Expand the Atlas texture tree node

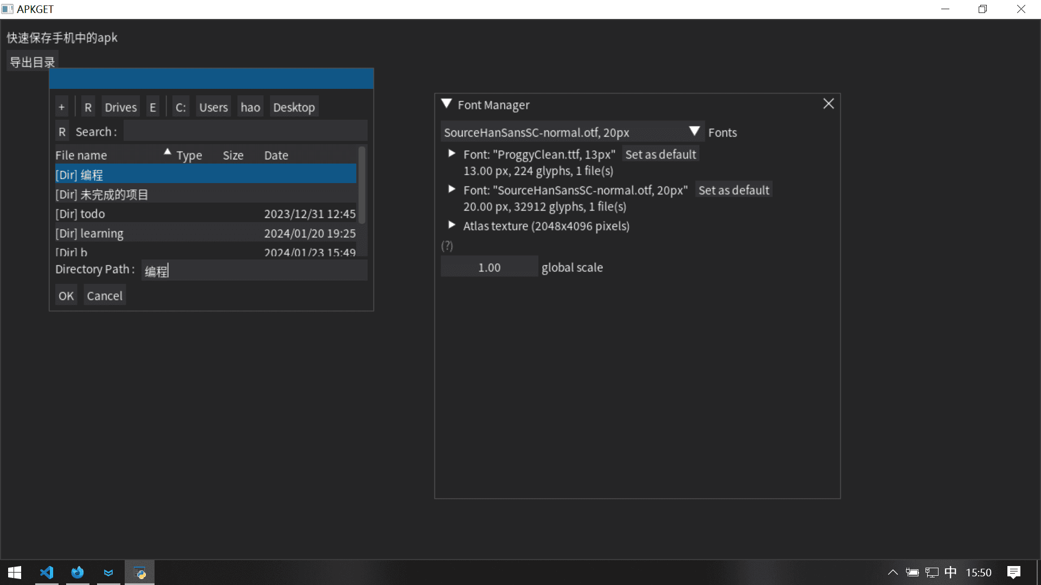[452, 225]
